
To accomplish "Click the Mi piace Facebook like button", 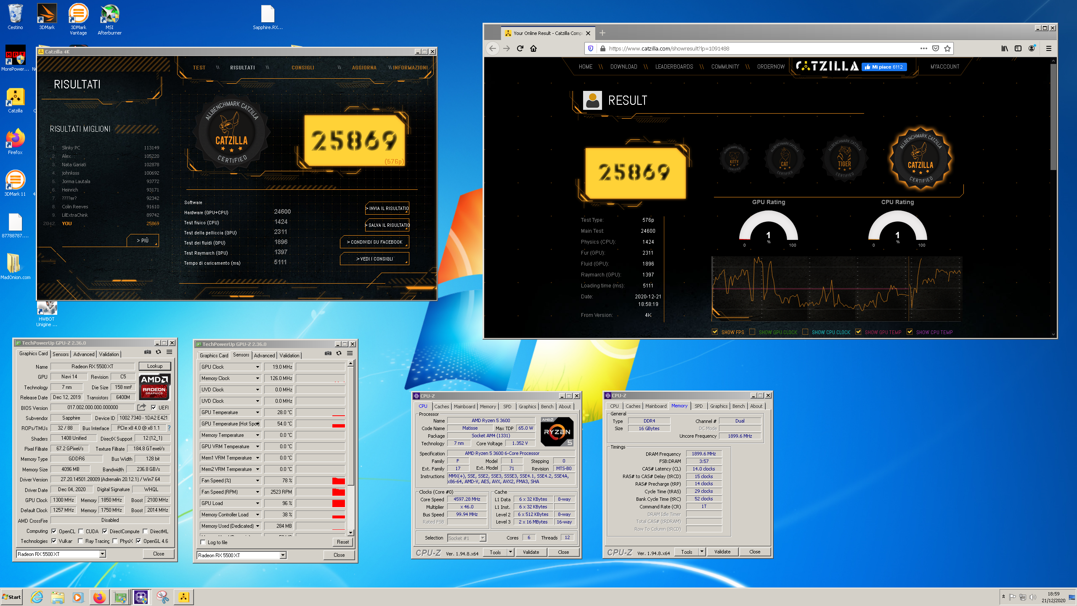I will [884, 67].
